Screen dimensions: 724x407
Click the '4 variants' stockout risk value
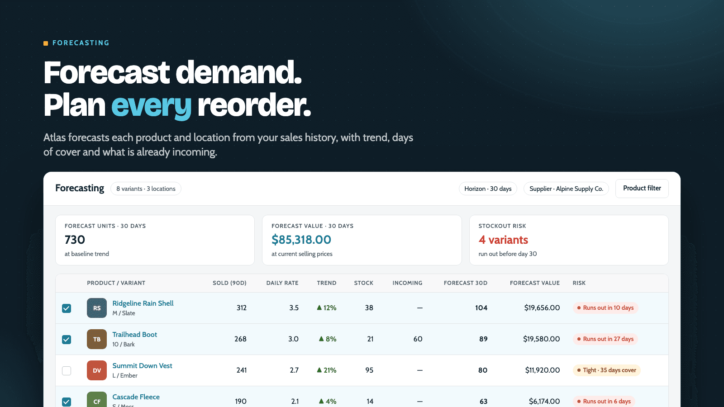click(503, 240)
